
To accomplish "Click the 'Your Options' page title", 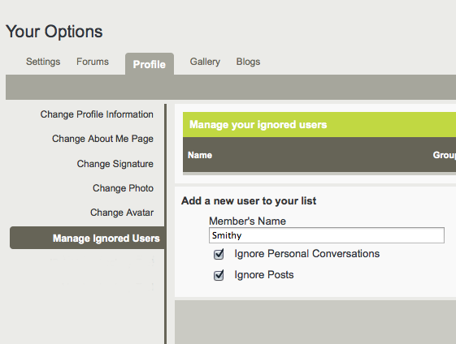I will [54, 32].
